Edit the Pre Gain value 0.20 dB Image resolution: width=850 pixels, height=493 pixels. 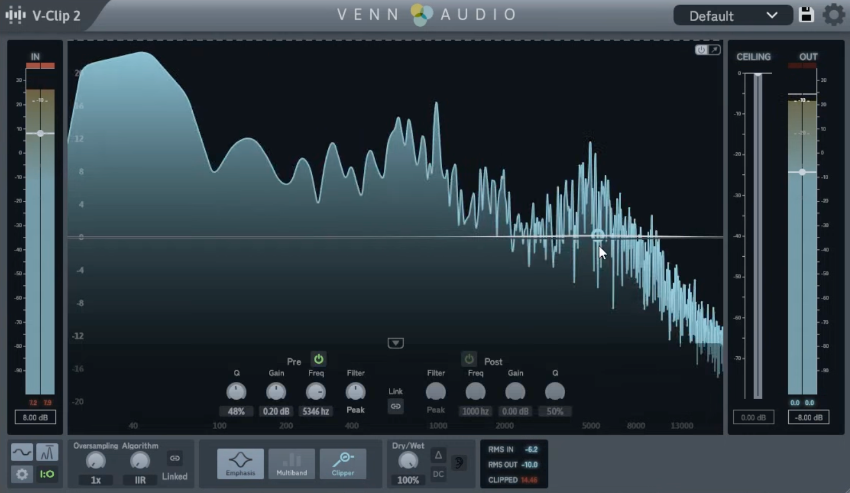point(276,411)
